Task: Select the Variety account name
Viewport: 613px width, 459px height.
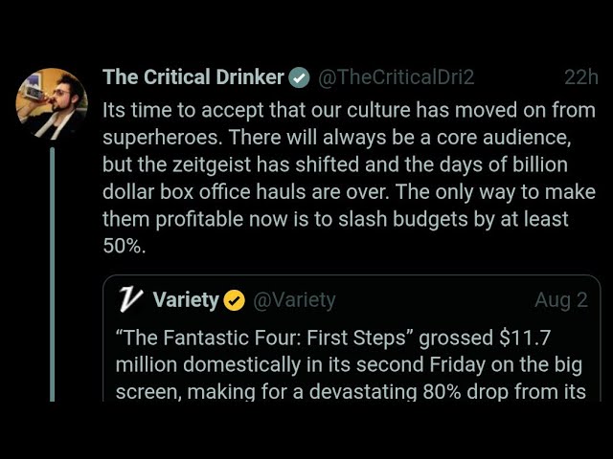Action: (x=185, y=300)
